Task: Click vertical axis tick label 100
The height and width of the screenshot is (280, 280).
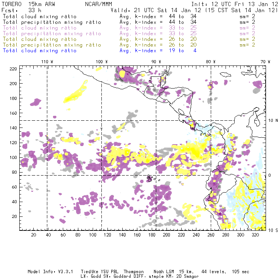Action: [x=13, y=157]
